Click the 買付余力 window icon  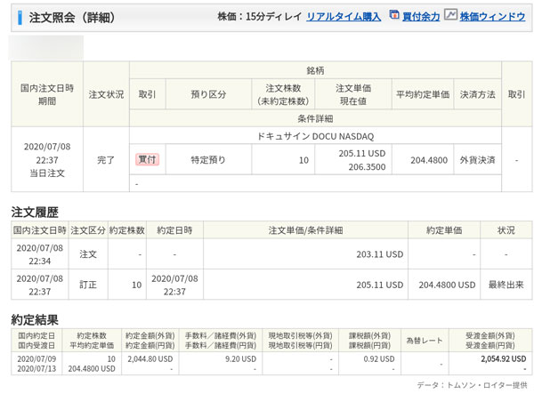(x=393, y=16)
